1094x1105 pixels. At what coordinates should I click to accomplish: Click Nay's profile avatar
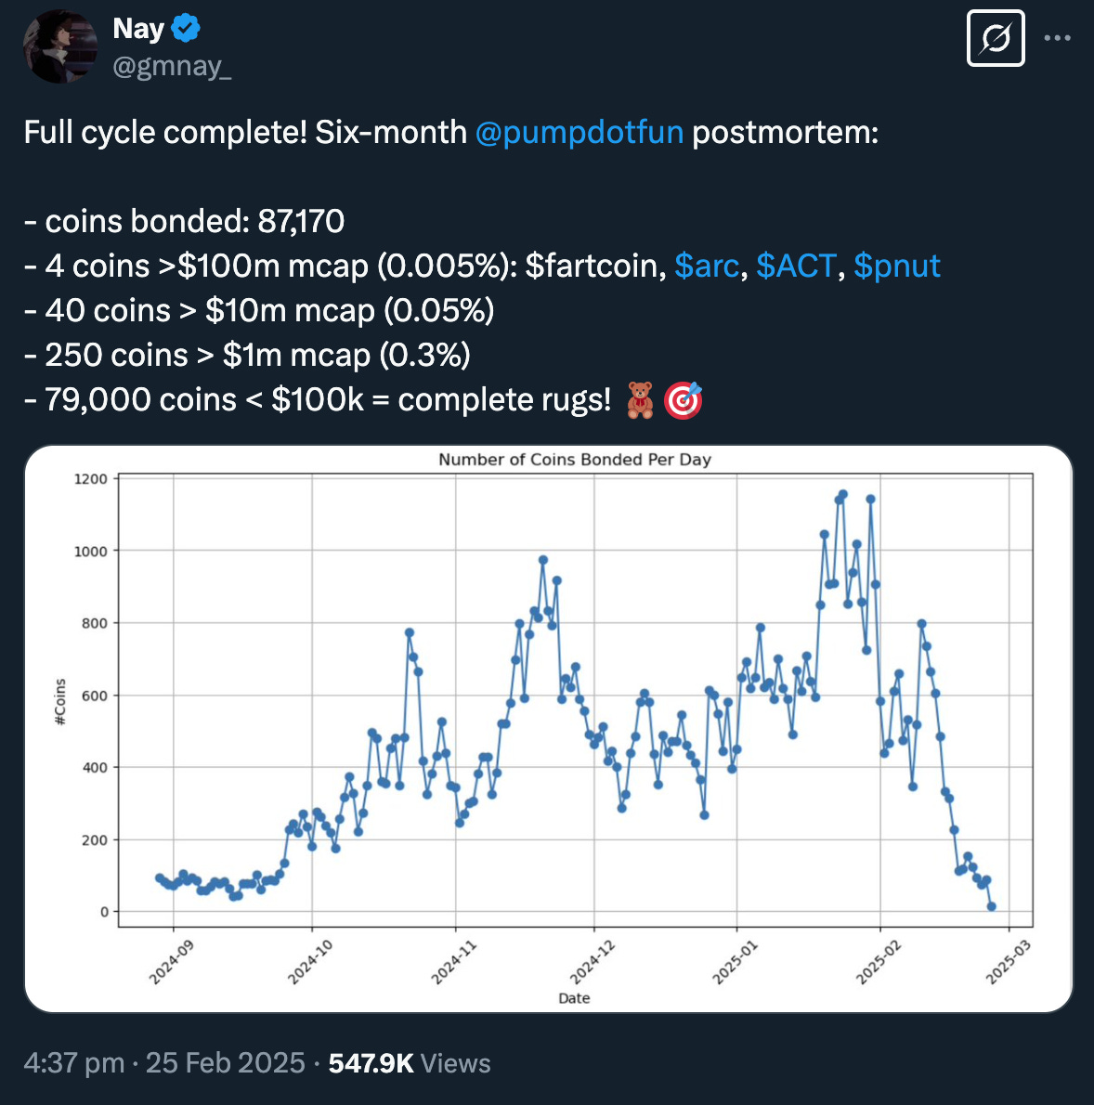60,46
